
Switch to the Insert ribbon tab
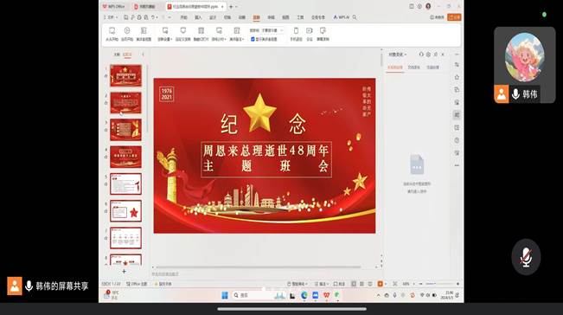198,17
